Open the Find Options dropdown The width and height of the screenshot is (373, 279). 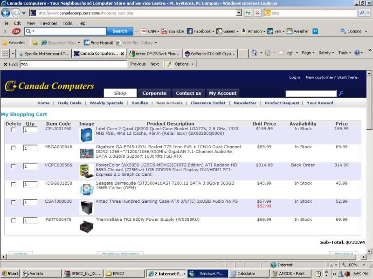[x=184, y=64]
